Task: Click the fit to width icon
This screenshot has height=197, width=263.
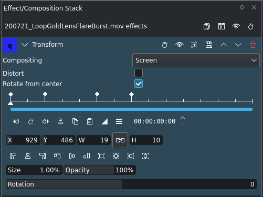Action: pyautogui.click(x=131, y=156)
